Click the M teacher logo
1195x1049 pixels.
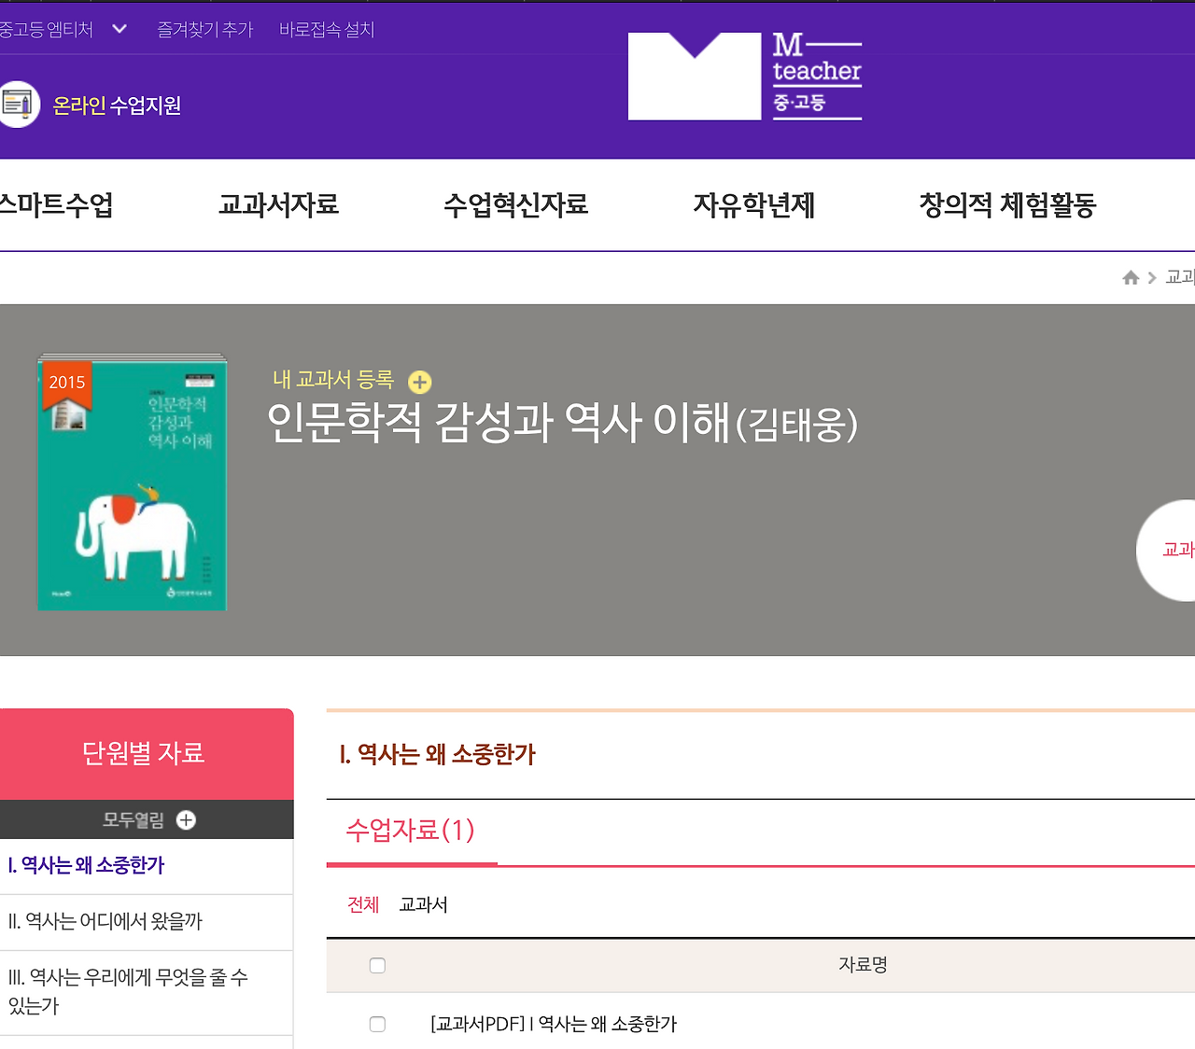pos(744,75)
